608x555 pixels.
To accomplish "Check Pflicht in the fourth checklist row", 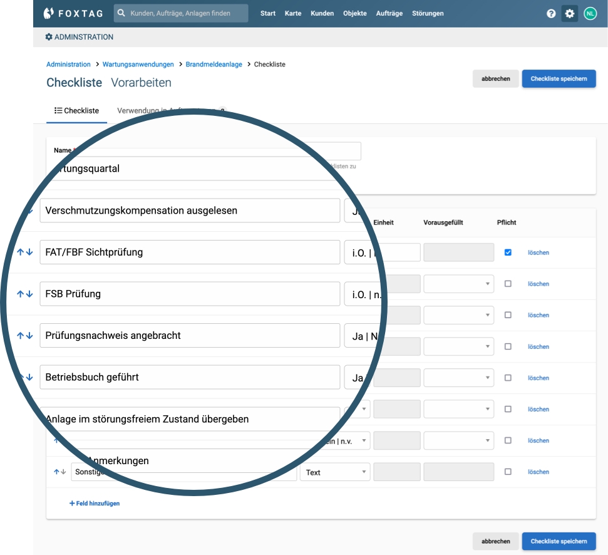I will coord(508,346).
